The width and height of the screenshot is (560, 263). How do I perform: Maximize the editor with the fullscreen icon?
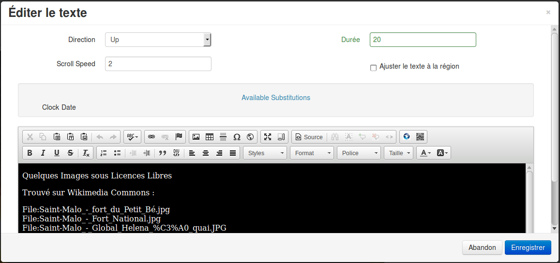pyautogui.click(x=268, y=137)
